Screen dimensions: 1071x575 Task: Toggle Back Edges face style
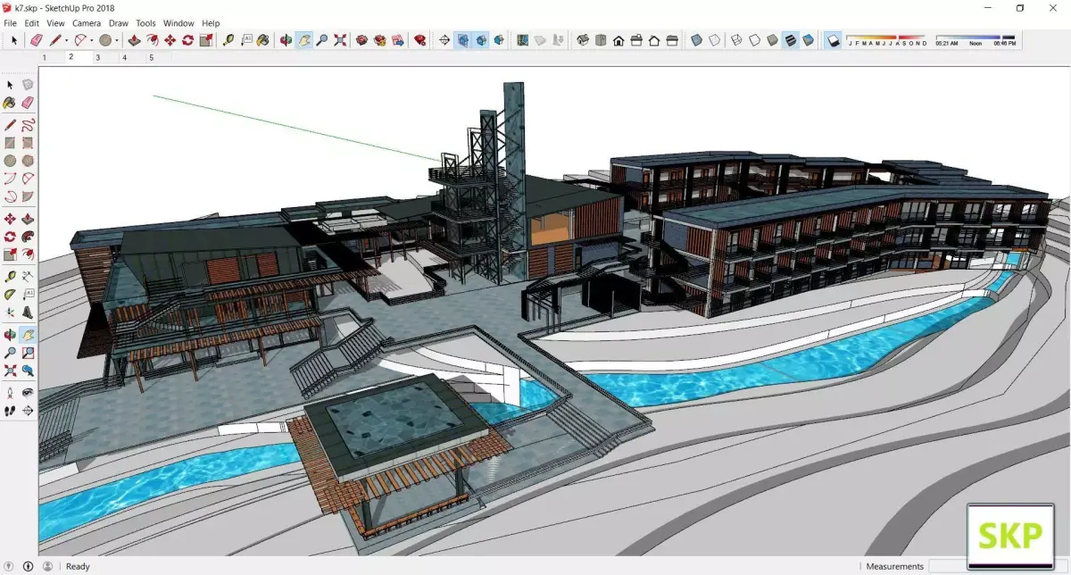coord(714,40)
